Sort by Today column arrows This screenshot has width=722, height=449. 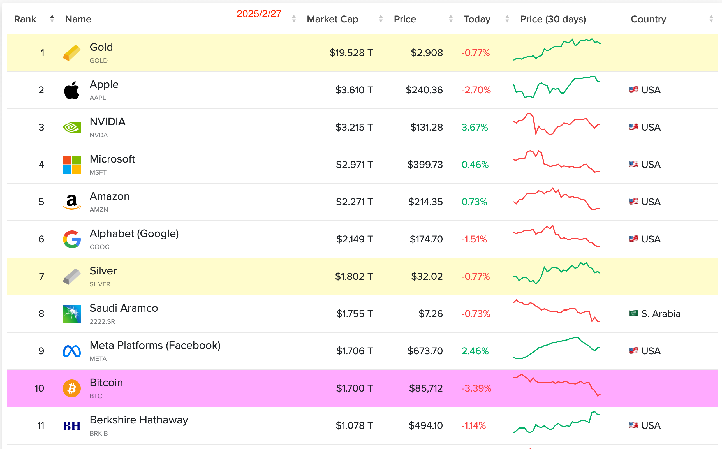(x=507, y=19)
